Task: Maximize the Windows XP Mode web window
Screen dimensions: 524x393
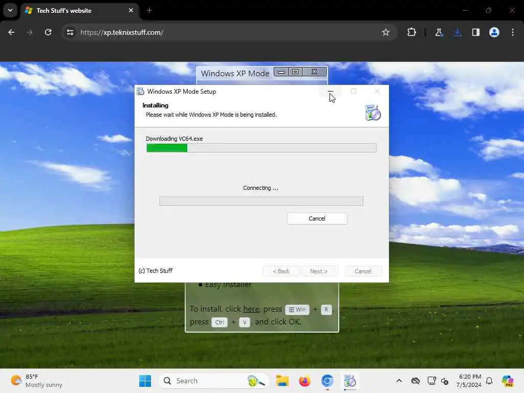Action: point(295,72)
